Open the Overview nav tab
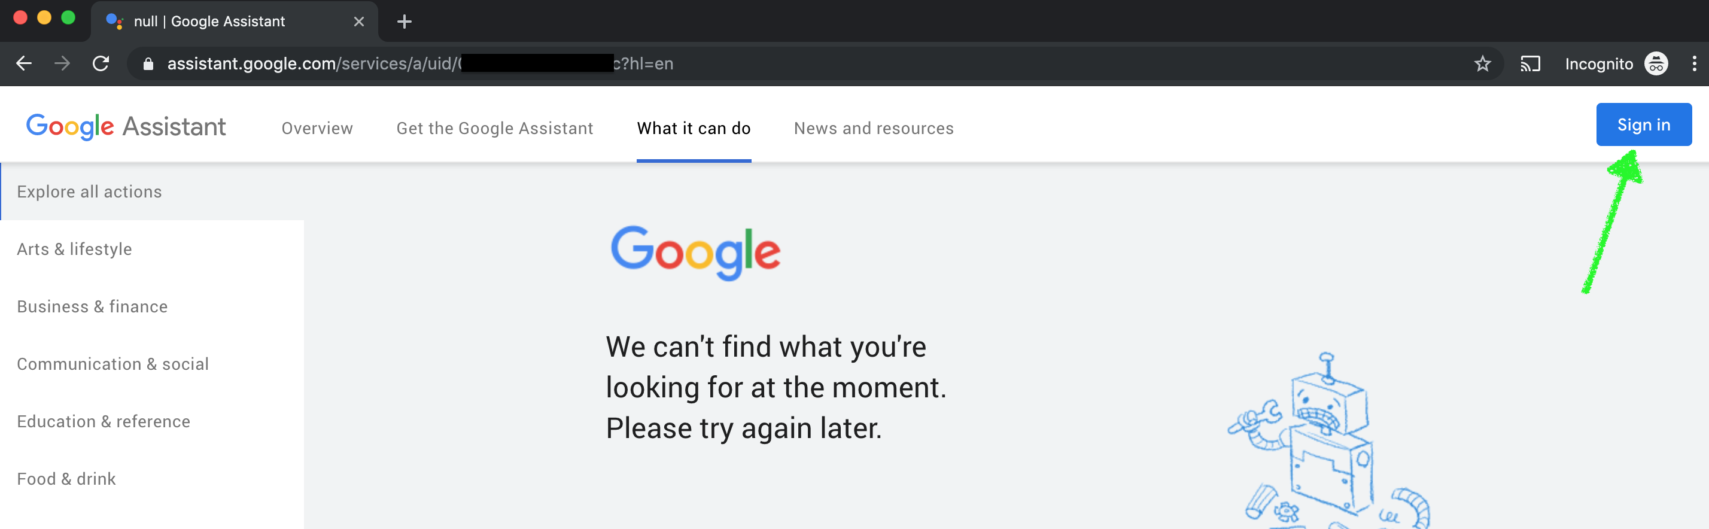Screen dimensions: 1709x529 (x=317, y=128)
